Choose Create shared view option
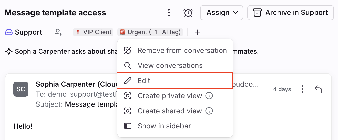 click(169, 111)
